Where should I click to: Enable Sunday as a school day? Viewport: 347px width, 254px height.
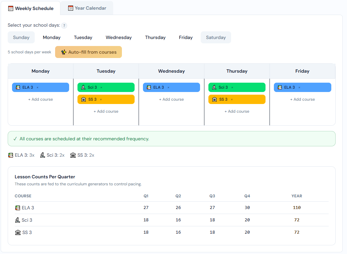click(21, 38)
